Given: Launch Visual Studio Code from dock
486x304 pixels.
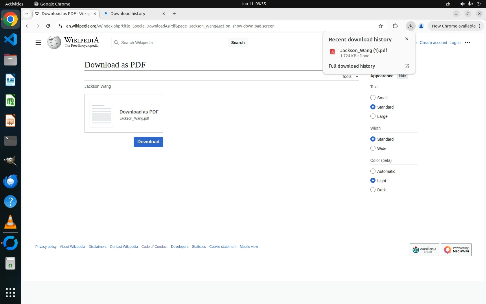Looking at the screenshot, I should [x=10, y=39].
